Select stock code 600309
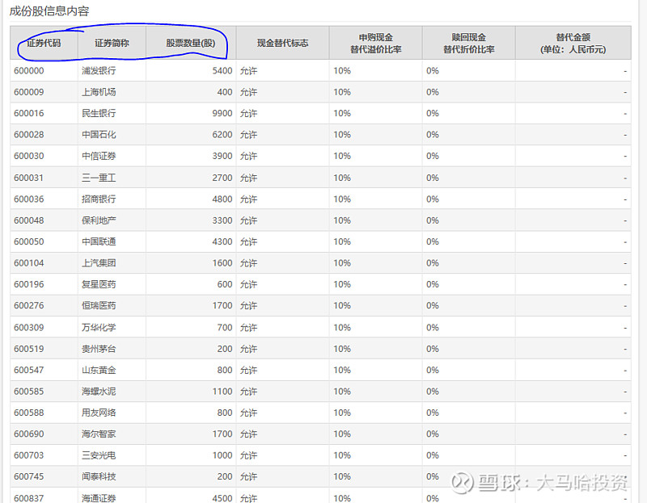Image resolution: width=647 pixels, height=503 pixels. tap(29, 328)
